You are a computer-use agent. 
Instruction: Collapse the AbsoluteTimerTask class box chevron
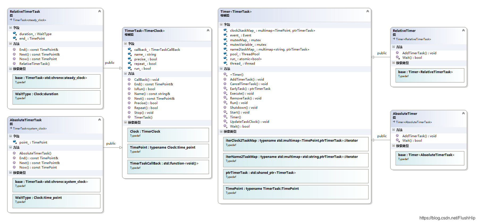[99, 120]
